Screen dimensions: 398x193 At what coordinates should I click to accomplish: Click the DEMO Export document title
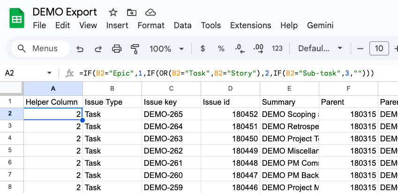coord(65,12)
